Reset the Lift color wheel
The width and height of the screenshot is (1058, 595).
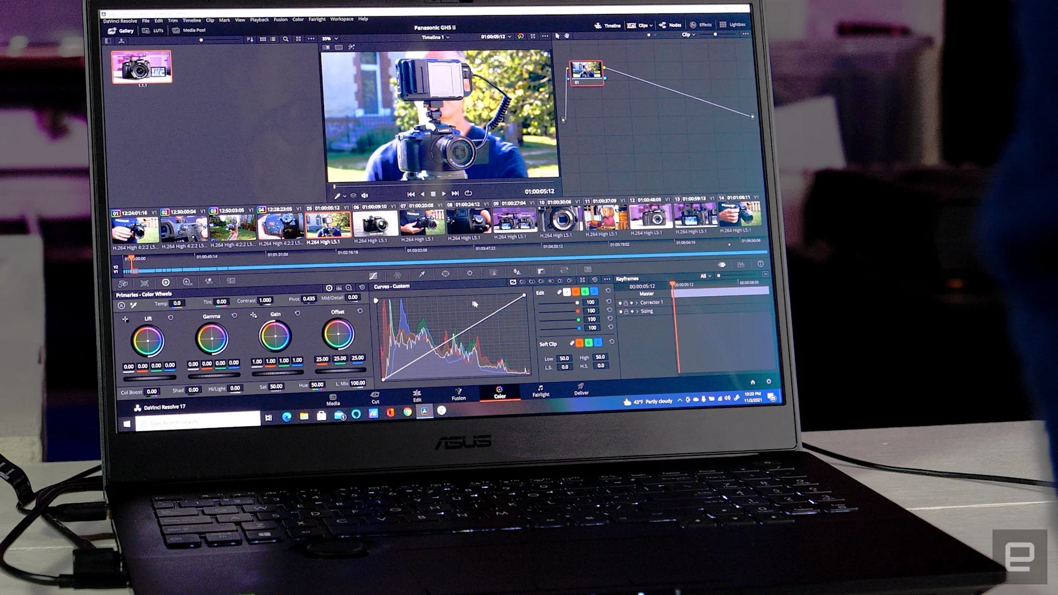[170, 317]
